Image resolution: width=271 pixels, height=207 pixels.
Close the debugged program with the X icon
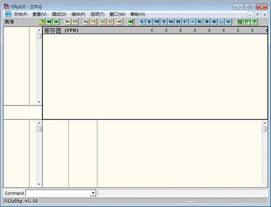click(56, 22)
